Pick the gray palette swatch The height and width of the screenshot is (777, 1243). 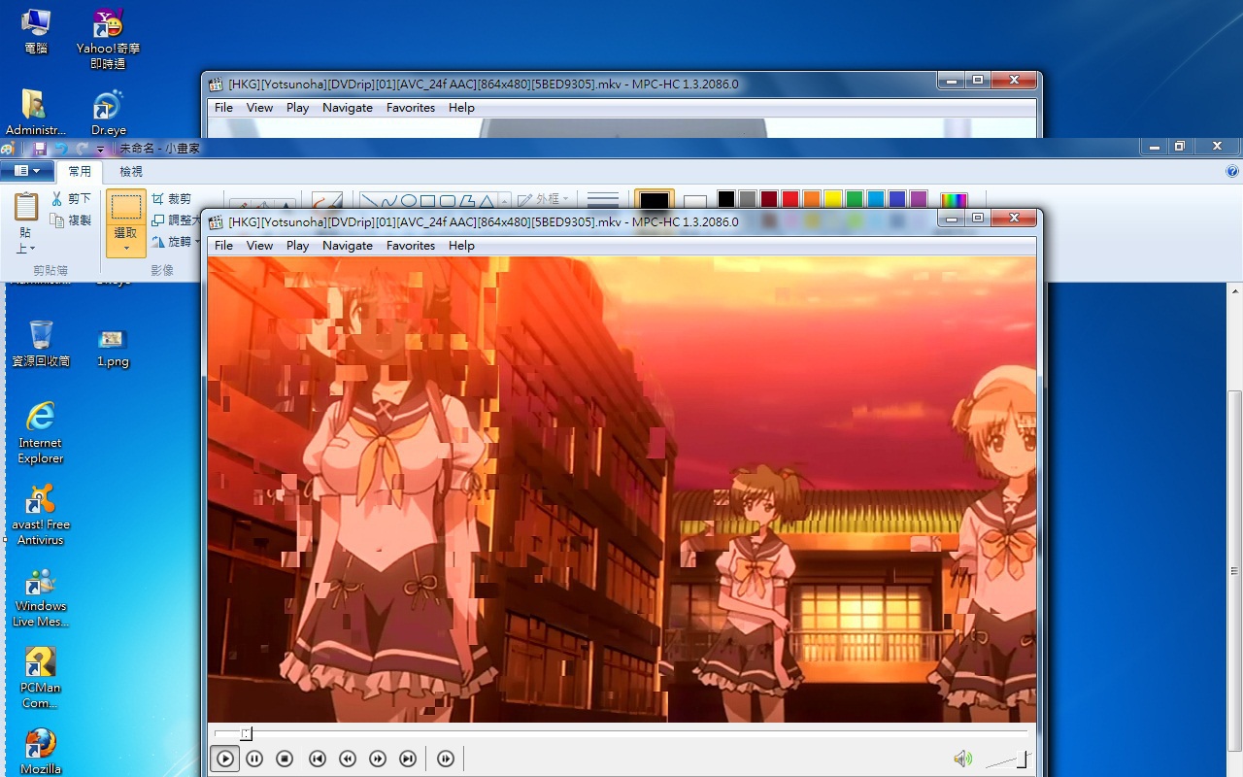748,199
